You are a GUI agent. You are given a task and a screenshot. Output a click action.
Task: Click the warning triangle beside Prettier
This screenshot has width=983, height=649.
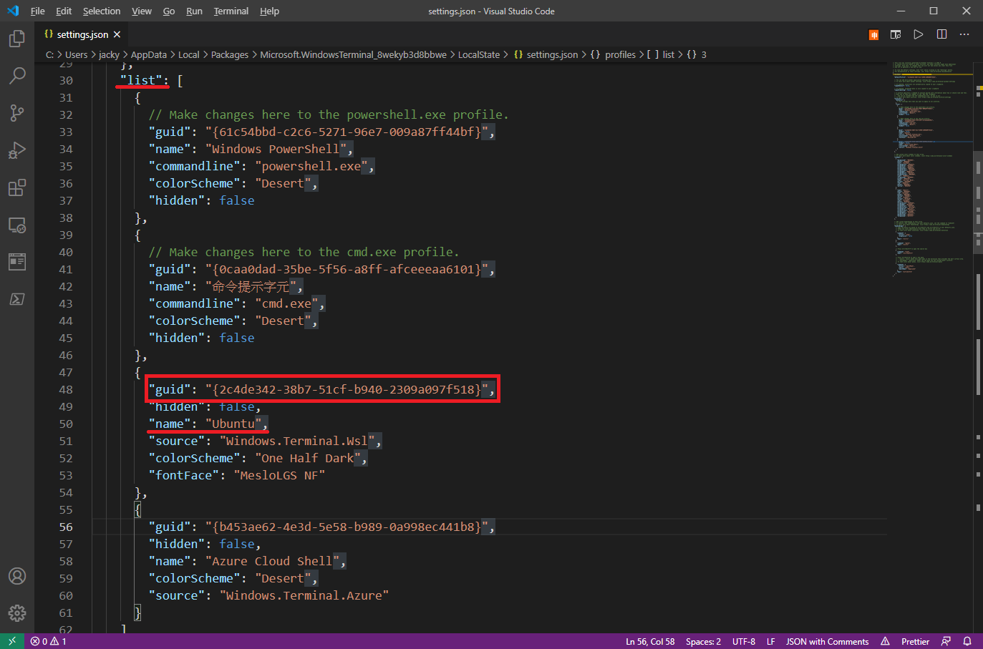click(885, 641)
